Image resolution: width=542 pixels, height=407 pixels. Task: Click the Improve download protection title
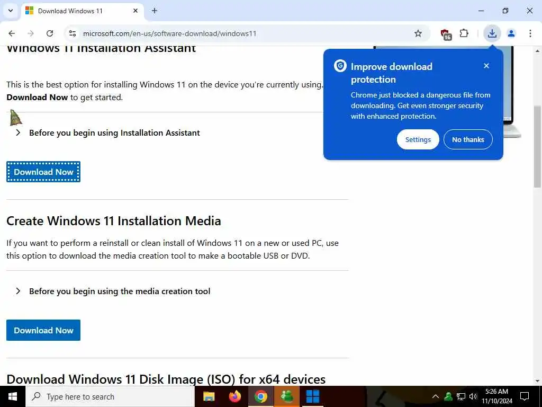pyautogui.click(x=392, y=73)
